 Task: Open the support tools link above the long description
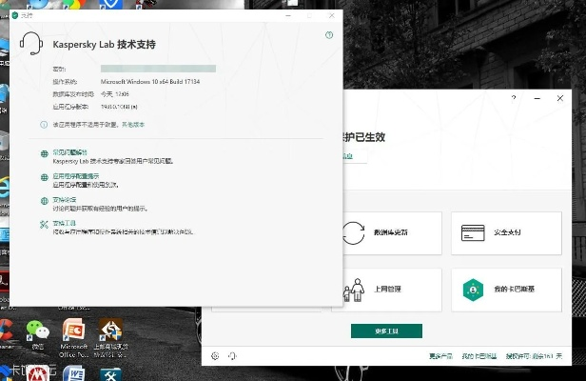65,223
